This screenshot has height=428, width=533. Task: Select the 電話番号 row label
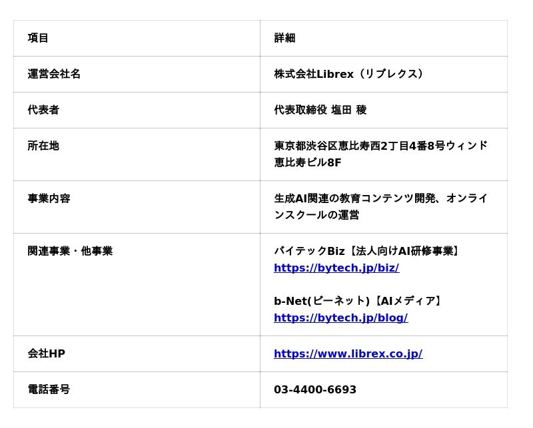[49, 389]
